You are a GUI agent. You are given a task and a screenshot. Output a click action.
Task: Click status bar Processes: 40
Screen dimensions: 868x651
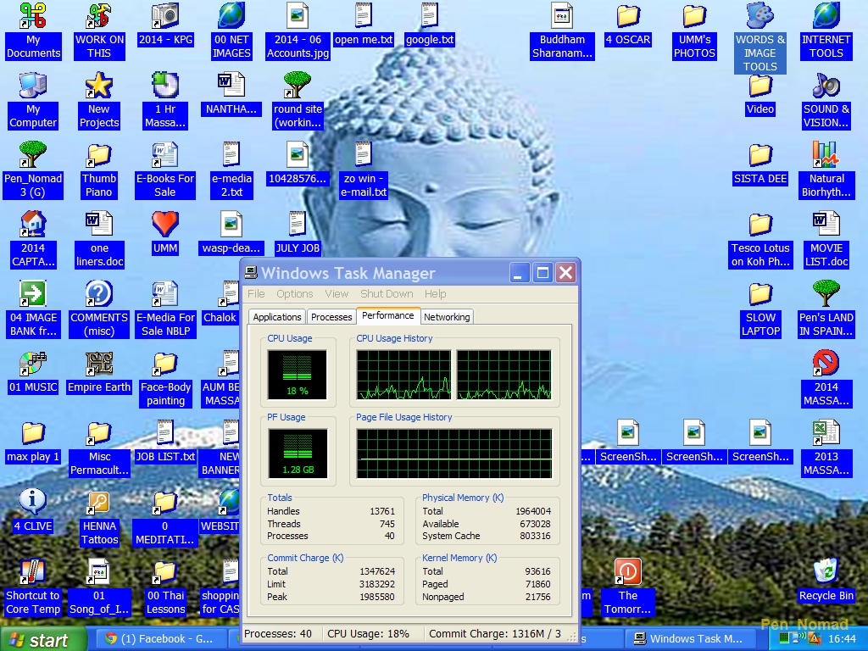(x=278, y=634)
